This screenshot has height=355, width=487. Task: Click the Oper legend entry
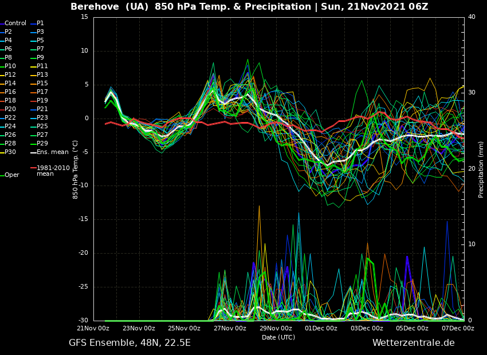12,175
